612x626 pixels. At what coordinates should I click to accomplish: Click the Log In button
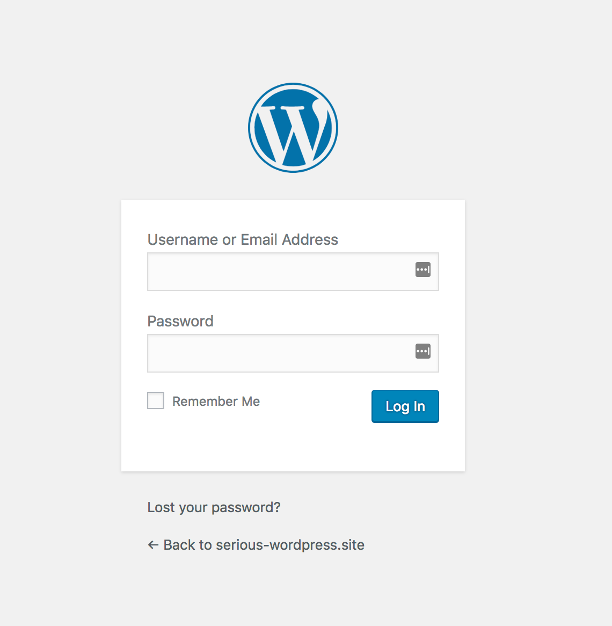405,406
